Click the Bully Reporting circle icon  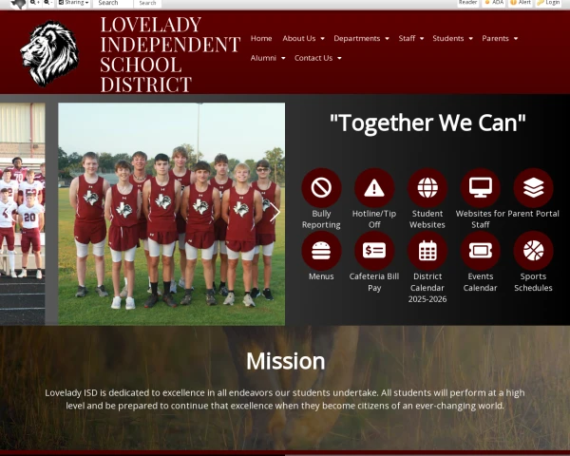pos(321,188)
